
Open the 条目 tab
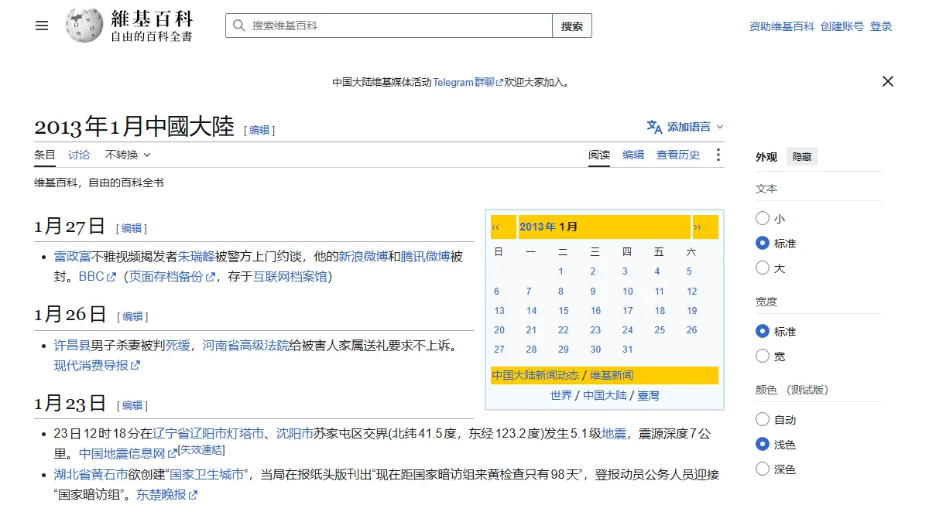[x=45, y=155]
